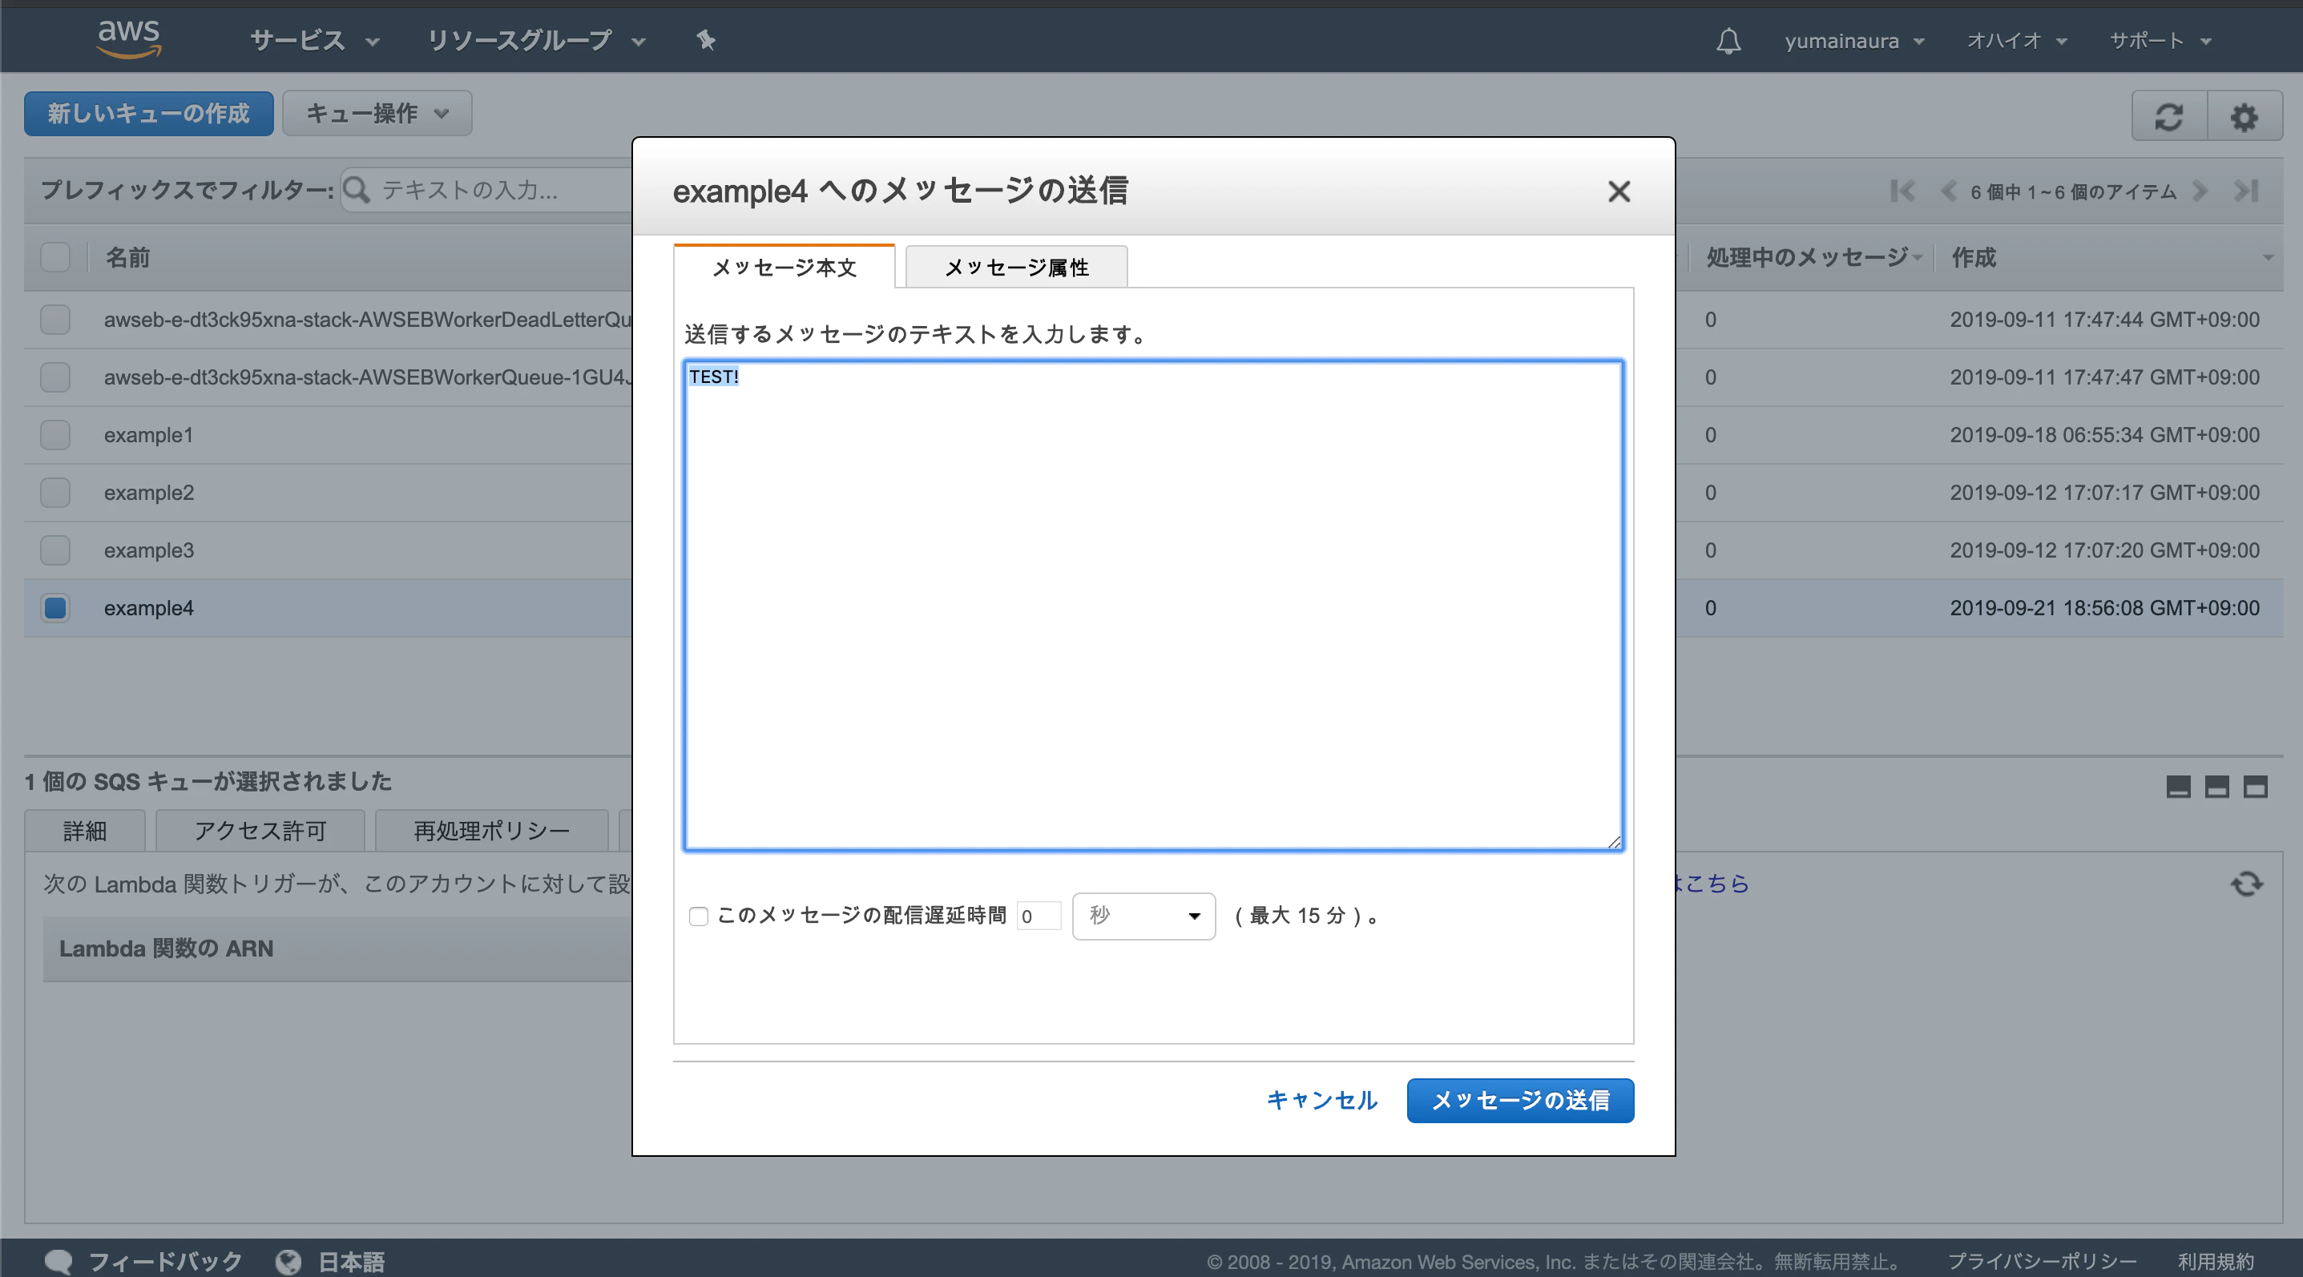Open the サービス services menu

(315, 40)
